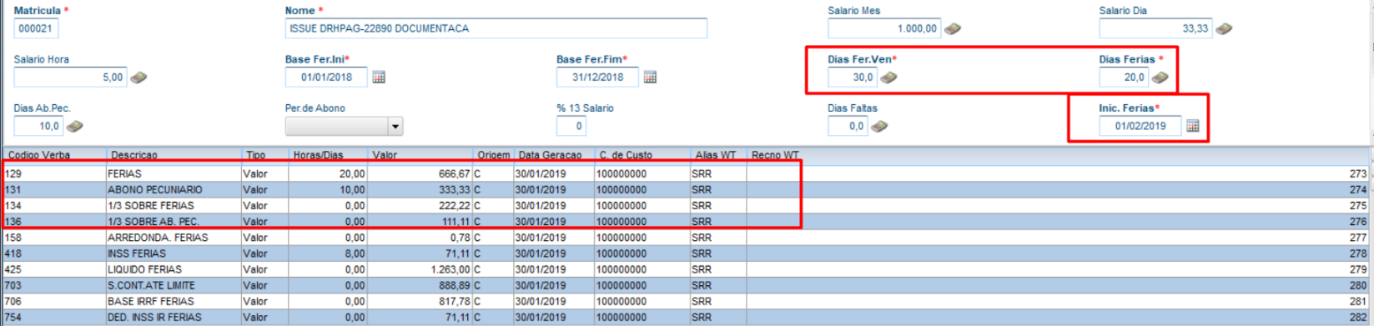Click the Alias WT column header
This screenshot has height=326, width=1374.
tap(717, 155)
